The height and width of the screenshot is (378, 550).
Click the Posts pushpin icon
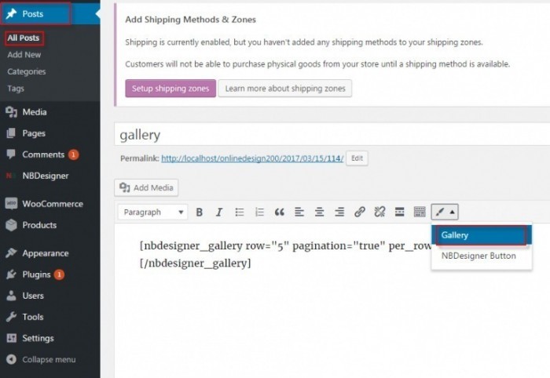pyautogui.click(x=11, y=14)
